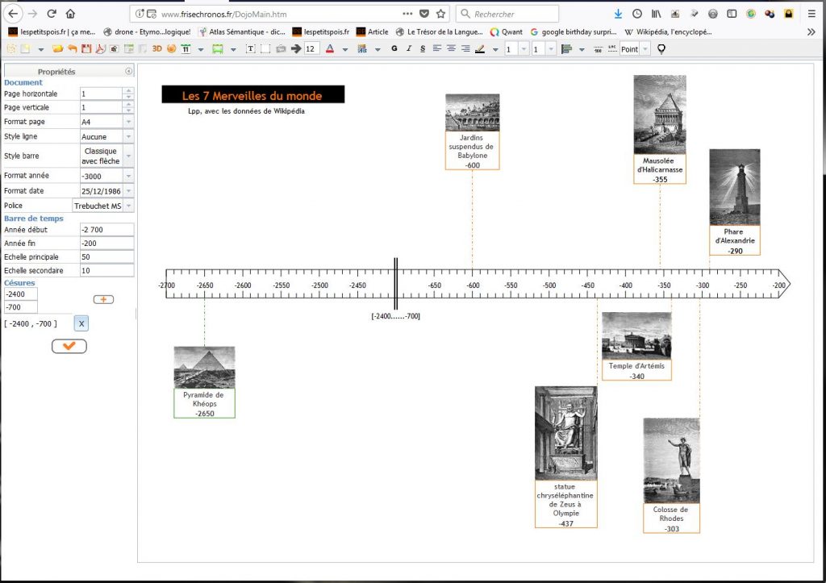Click the open folder icon in toolbar
This screenshot has height=583, width=826.
point(57,49)
